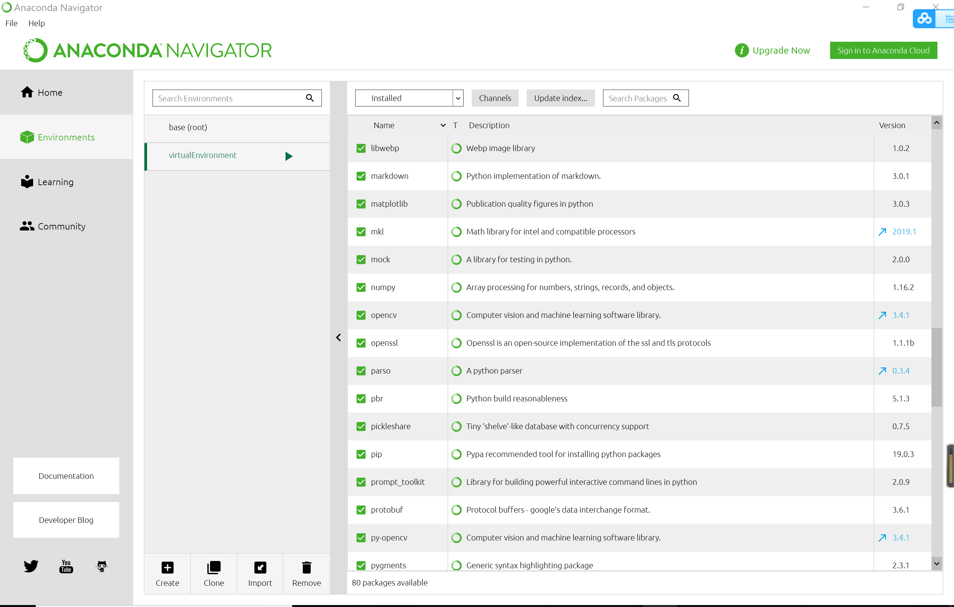Screen dimensions: 954x607
Task: Uncheck the pip package checkbox
Action: [x=361, y=454]
